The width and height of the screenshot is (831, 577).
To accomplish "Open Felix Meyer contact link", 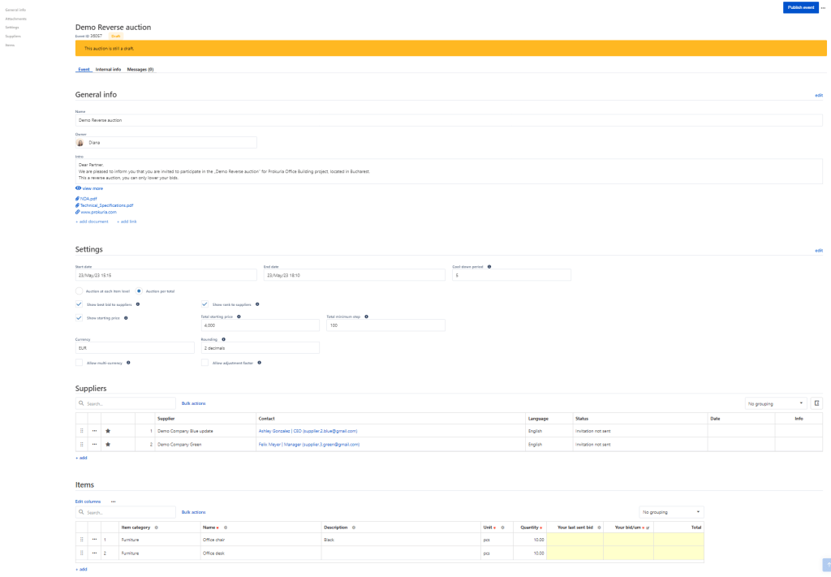I will tap(309, 444).
